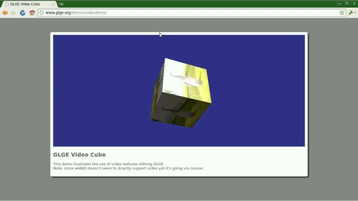This screenshot has width=358, height=201.
Task: Click the note about webkit video support
Action: pyautogui.click(x=128, y=168)
